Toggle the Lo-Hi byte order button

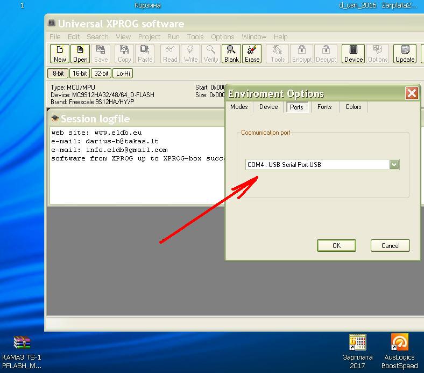pyautogui.click(x=123, y=74)
